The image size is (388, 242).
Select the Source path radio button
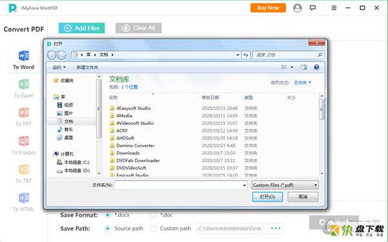[x=107, y=228]
